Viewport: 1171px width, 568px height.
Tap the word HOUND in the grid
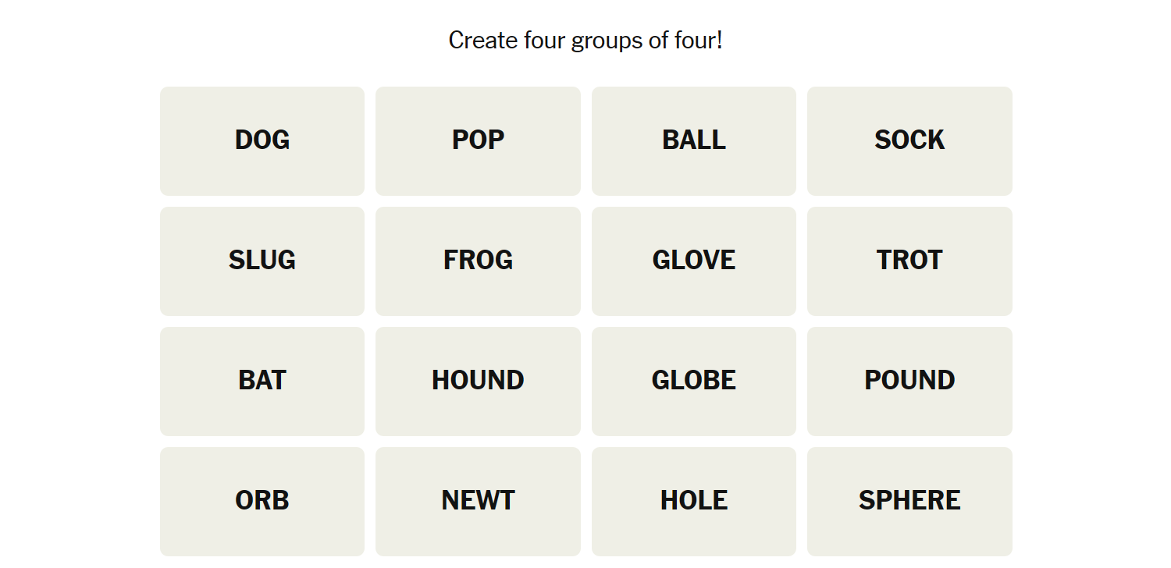(478, 381)
